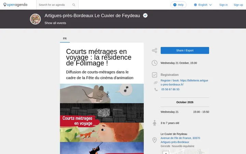Image resolution: width=246 pixels, height=154 pixels.
Task: Select the Registration heading text
Action: pos(169,75)
